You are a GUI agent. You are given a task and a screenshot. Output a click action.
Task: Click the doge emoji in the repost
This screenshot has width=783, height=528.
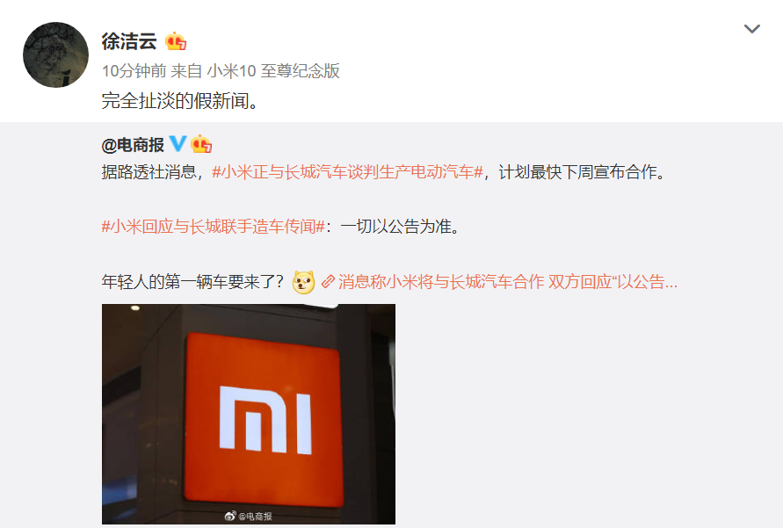tap(303, 282)
